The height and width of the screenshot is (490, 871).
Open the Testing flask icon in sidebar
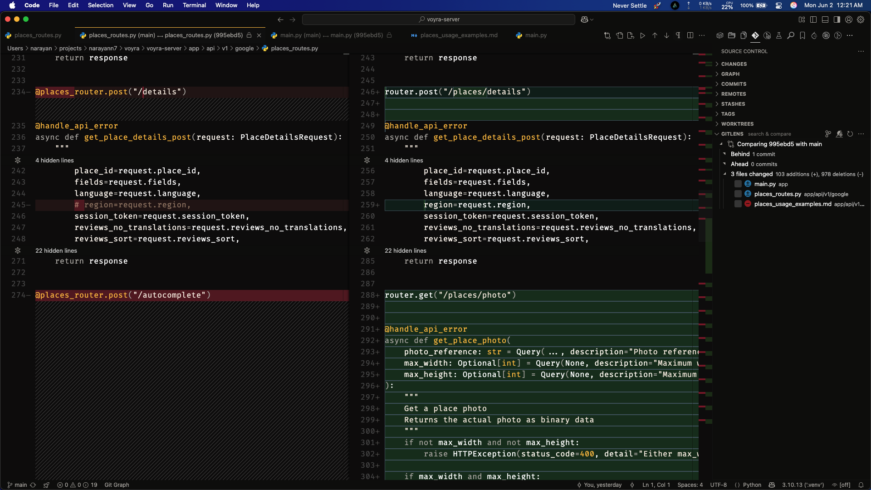779,35
